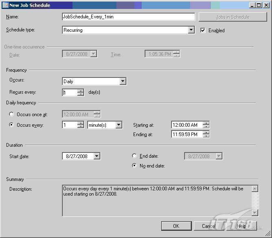
Task: Toggle the Enabled checkbox
Action: (x=203, y=31)
